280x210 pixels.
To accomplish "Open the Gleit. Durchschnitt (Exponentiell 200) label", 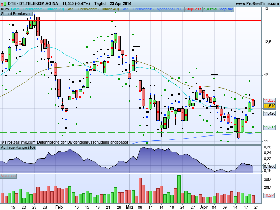I will click(x=152, y=9).
